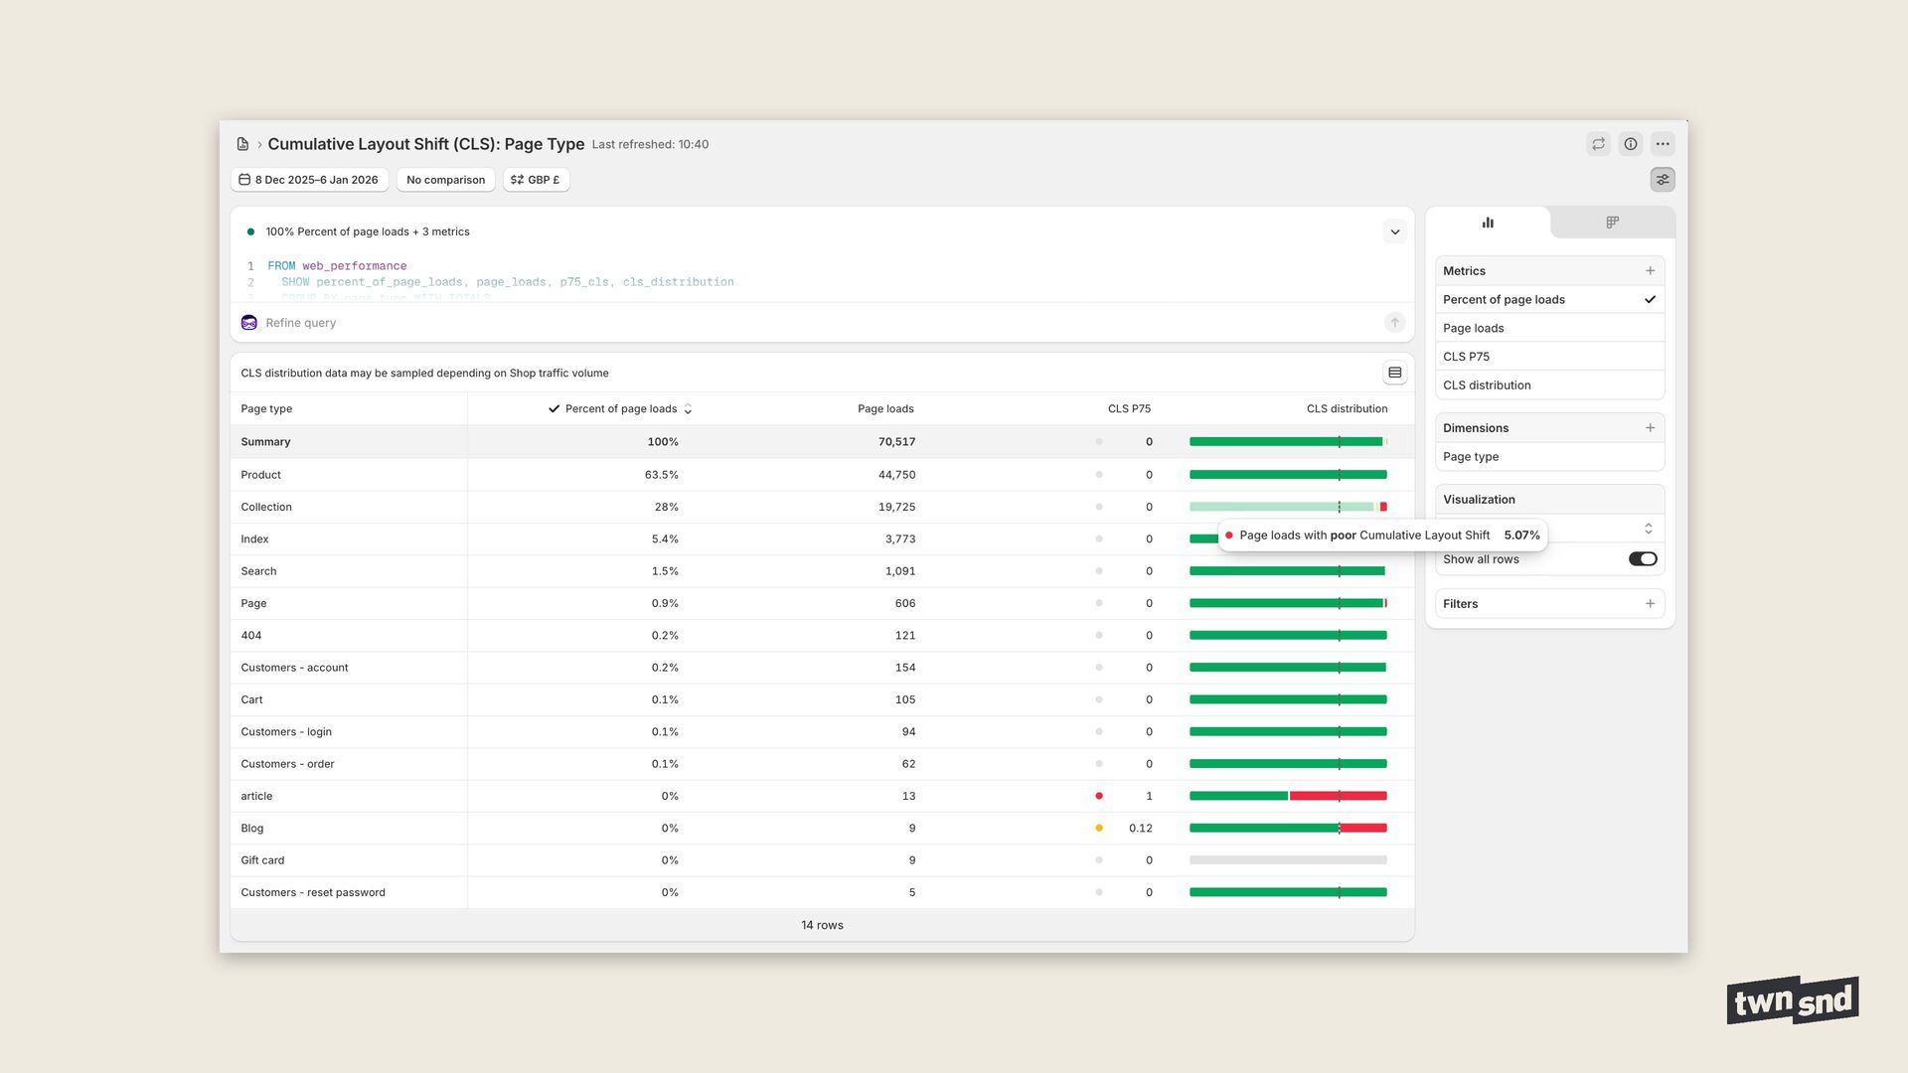Submit refine query with arrow icon
The image size is (1908, 1073).
tap(1395, 323)
